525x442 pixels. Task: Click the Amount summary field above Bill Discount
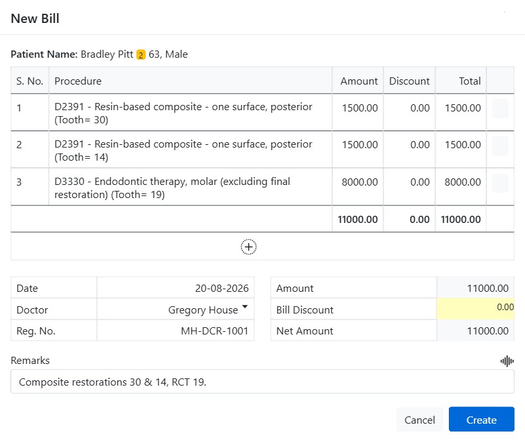(475, 288)
